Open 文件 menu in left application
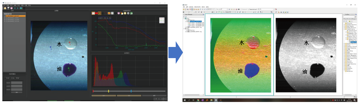The image size is (359, 103). pyautogui.click(x=4, y=5)
